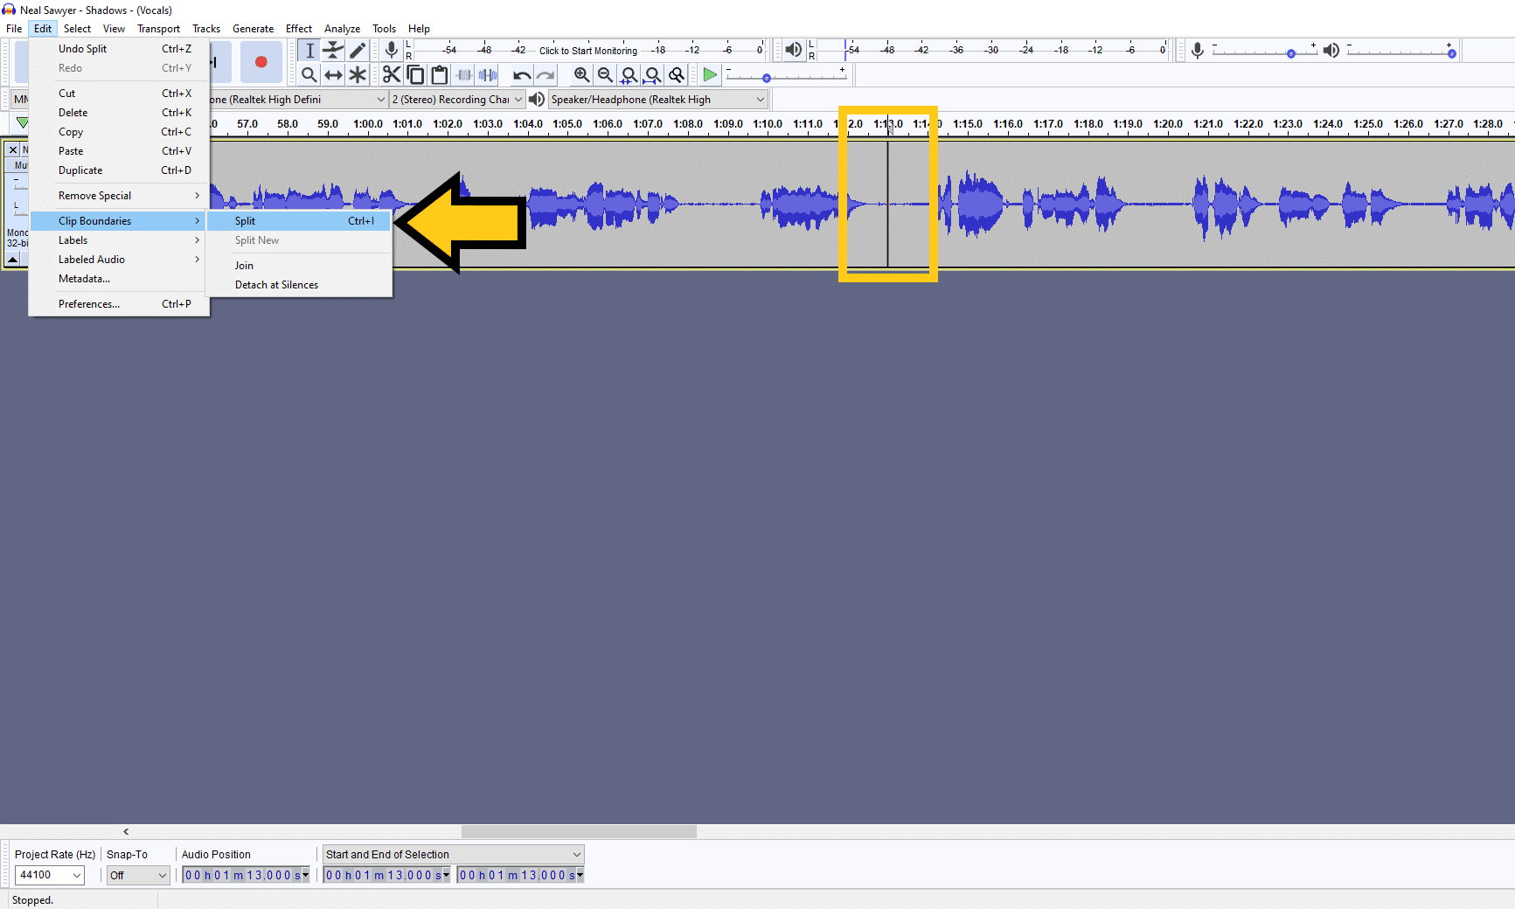Select Detach at Silences in the submenu

(x=276, y=284)
